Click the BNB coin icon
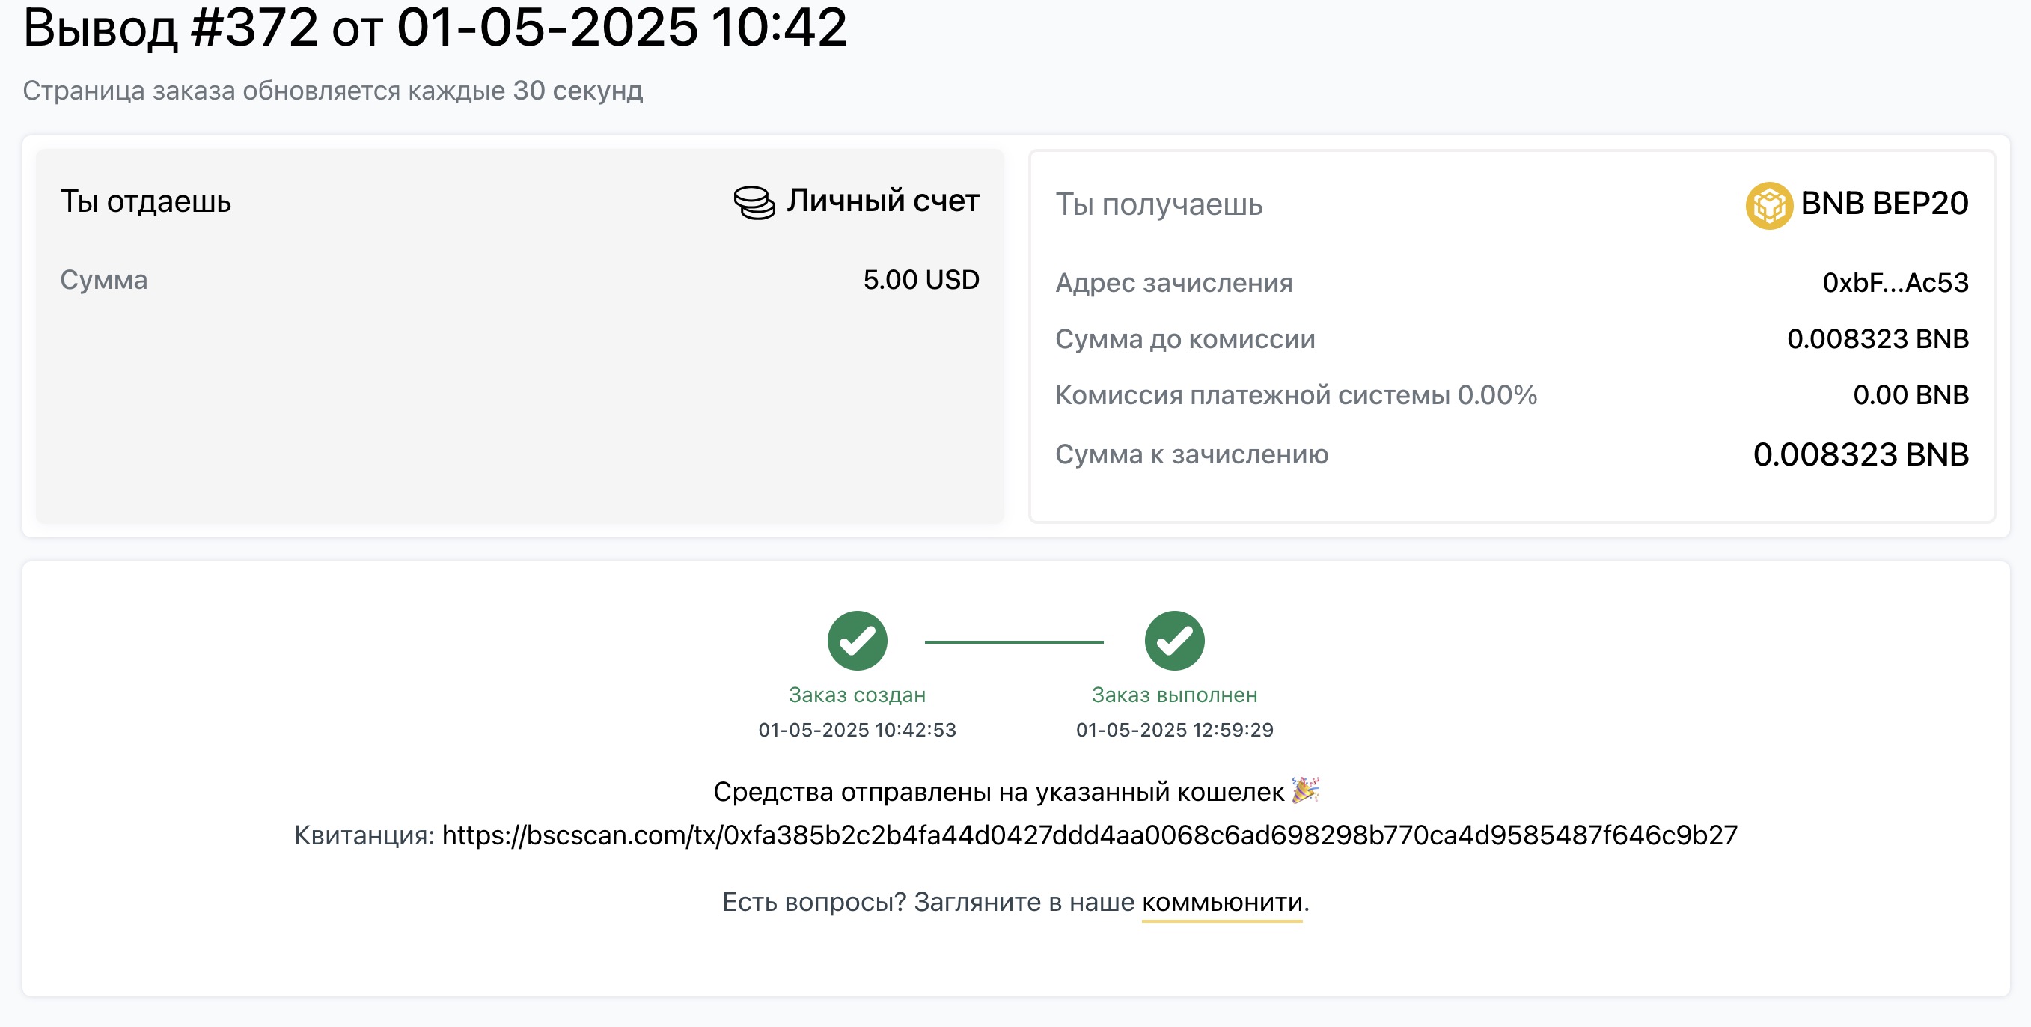Image resolution: width=2031 pixels, height=1027 pixels. (1768, 205)
